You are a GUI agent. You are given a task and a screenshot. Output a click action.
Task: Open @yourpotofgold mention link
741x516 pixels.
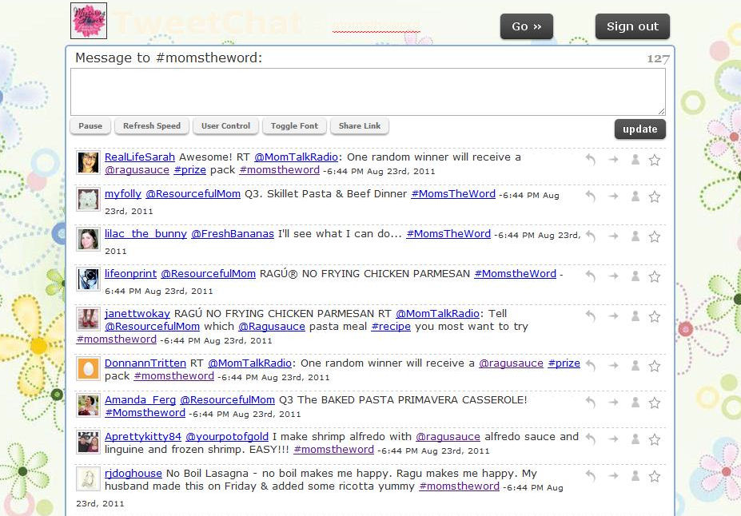pos(227,437)
